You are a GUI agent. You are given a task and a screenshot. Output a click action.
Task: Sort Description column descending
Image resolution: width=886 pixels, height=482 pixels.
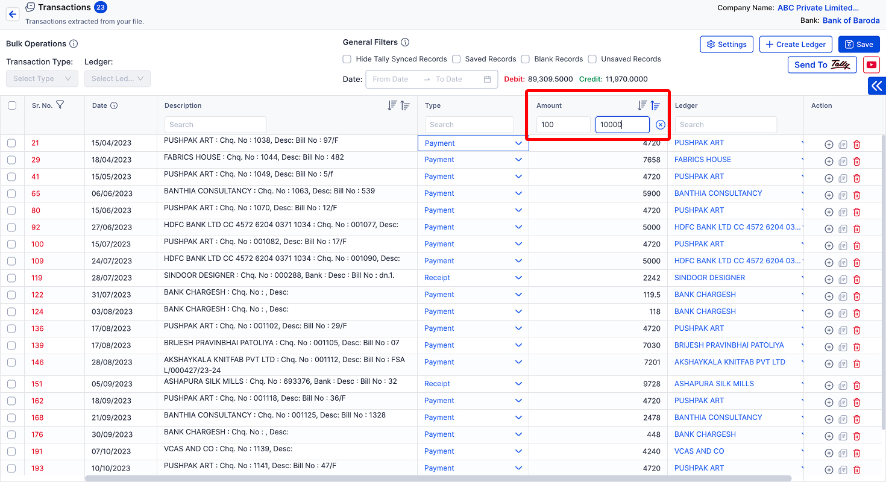coord(392,105)
